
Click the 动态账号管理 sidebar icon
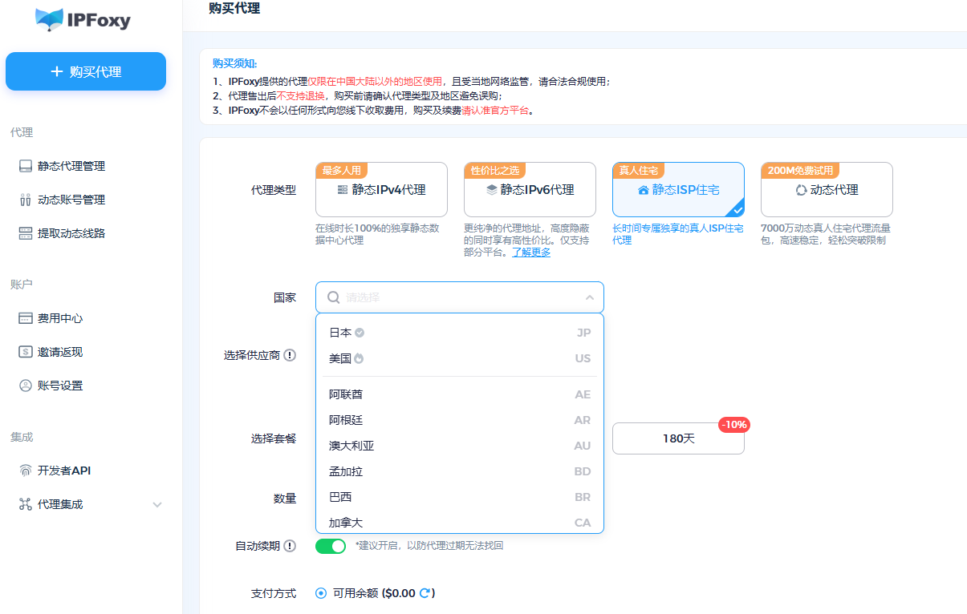(x=26, y=200)
